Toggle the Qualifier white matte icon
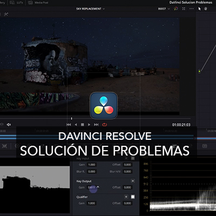Screen dimensions: 216x216 [133, 197]
